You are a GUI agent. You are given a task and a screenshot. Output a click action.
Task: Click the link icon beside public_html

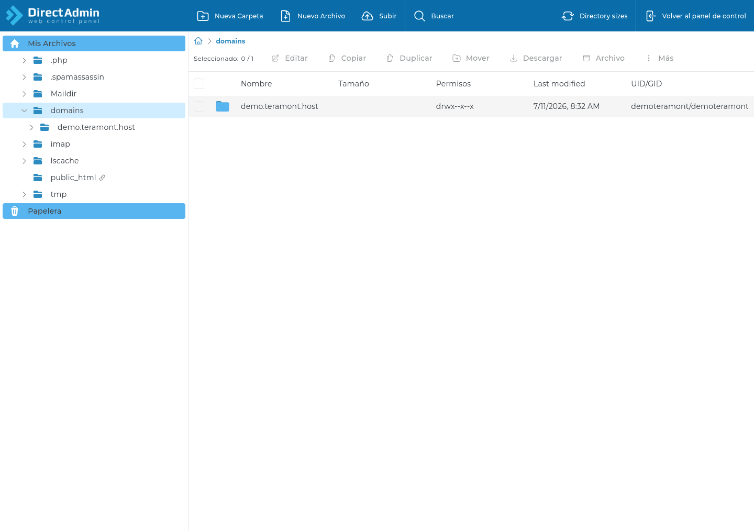(102, 178)
